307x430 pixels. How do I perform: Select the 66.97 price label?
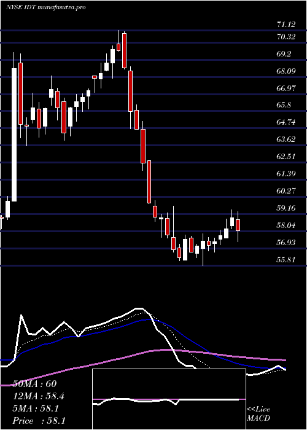(286, 88)
